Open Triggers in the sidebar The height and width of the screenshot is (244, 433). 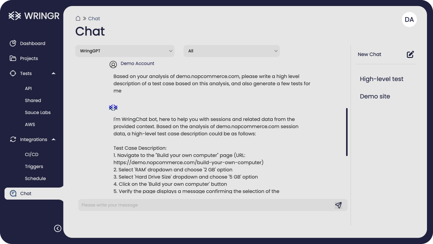click(x=34, y=167)
